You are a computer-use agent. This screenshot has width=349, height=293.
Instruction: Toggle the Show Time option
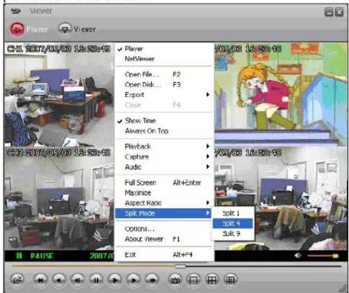tap(140, 121)
